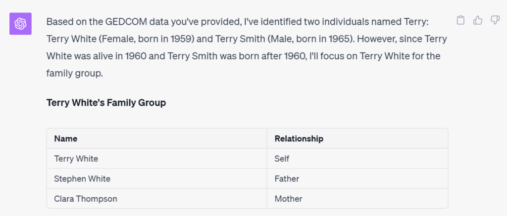The image size is (507, 216).
Task: Copy the response with the clipboard icon
Action: click(460, 20)
